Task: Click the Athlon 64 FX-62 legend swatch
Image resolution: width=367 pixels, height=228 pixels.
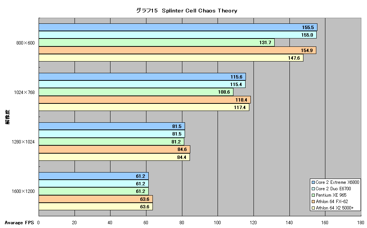Action: pyautogui.click(x=313, y=202)
